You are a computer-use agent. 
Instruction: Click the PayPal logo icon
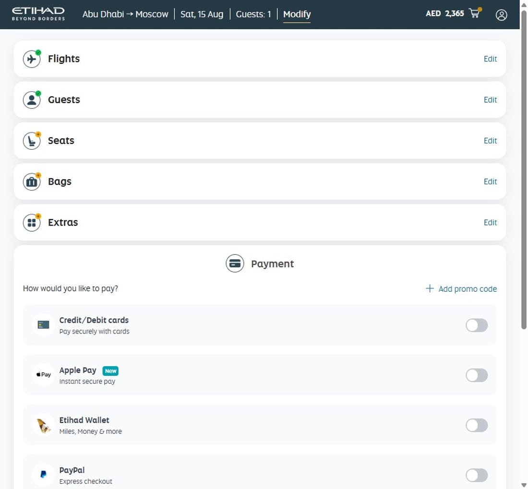point(43,475)
